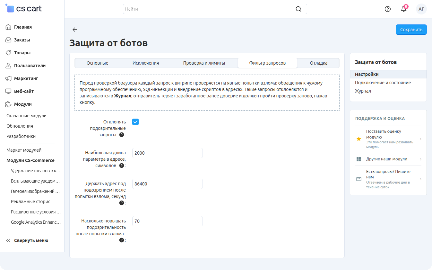Switch to the Исключения tab
The image size is (432, 270).
point(146,63)
